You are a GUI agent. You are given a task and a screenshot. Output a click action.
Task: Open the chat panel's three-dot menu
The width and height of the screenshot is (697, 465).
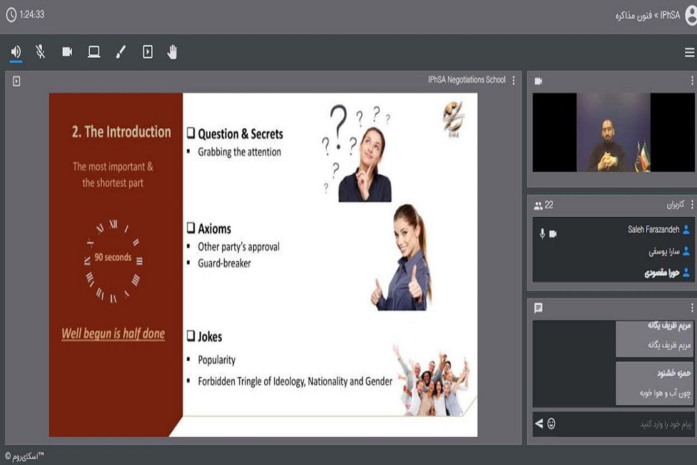(691, 307)
